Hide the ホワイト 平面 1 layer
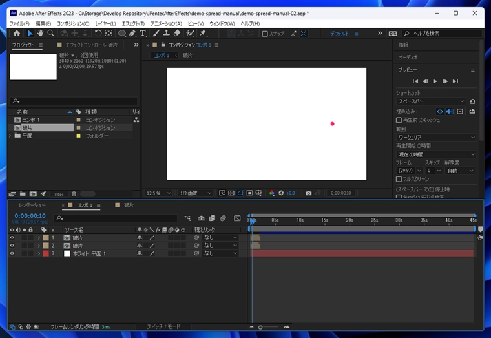Viewport: 491px width, 338px height. coord(12,253)
